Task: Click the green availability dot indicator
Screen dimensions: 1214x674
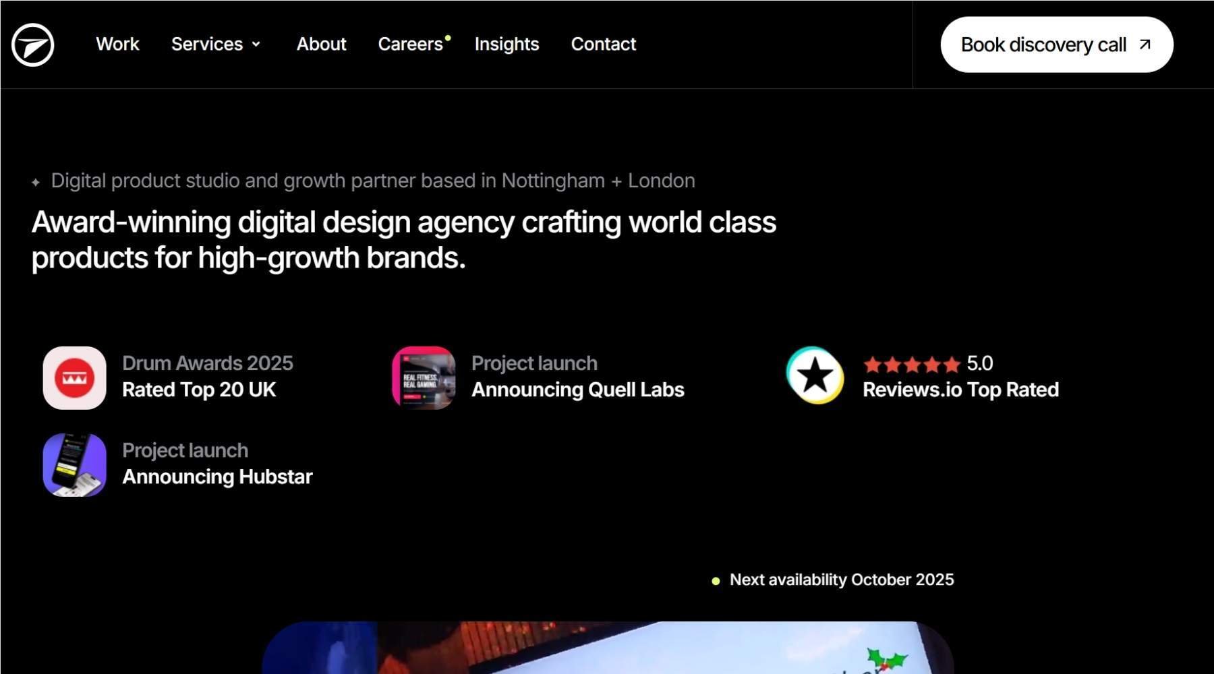Action: click(x=716, y=580)
